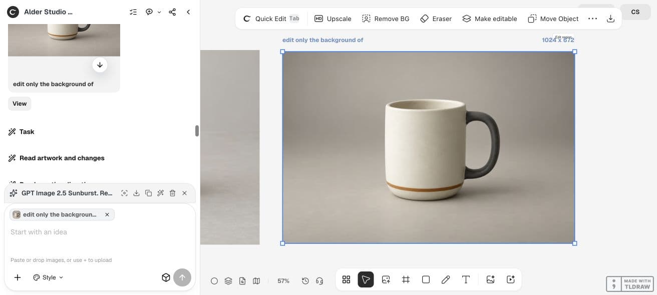Open the task list icon in header
Image resolution: width=657 pixels, height=295 pixels.
(133, 12)
